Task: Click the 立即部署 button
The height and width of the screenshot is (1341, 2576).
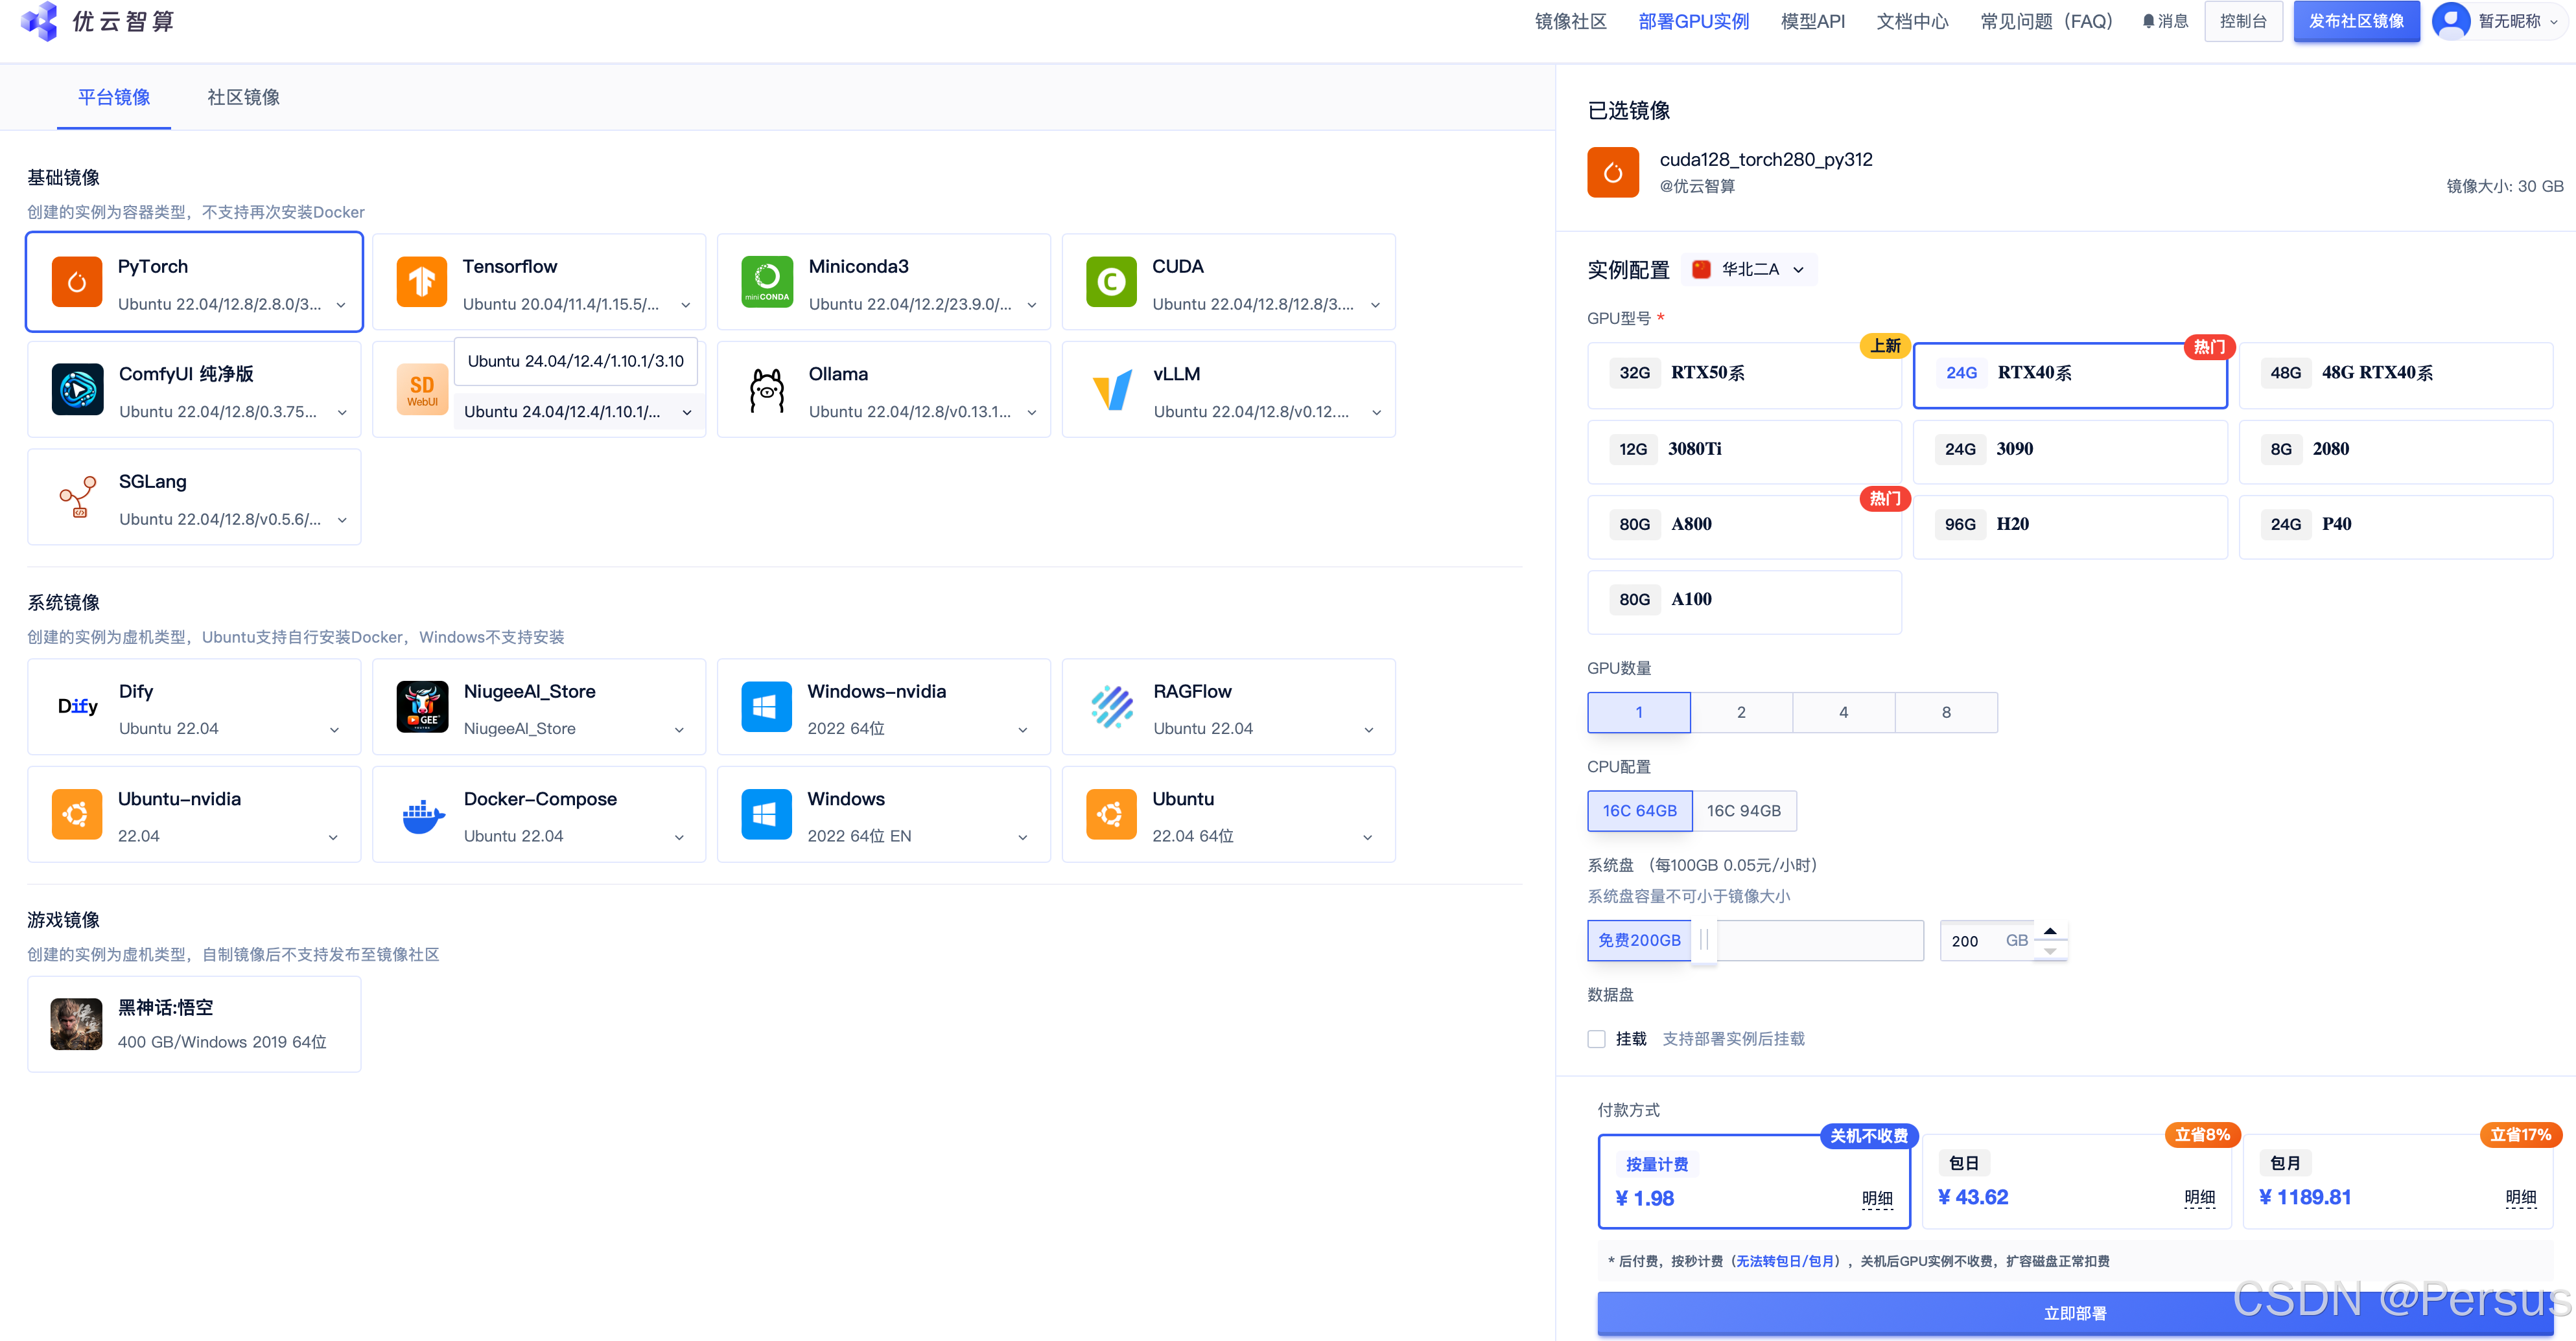Action: coord(2075,1313)
